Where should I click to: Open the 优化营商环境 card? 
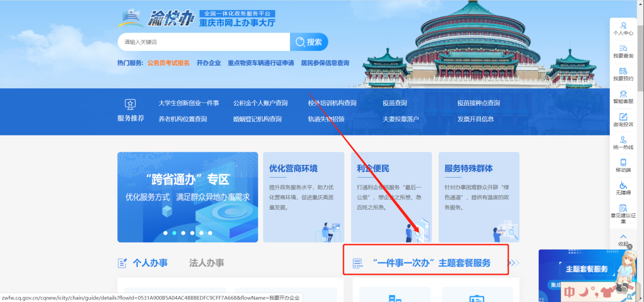[303, 197]
